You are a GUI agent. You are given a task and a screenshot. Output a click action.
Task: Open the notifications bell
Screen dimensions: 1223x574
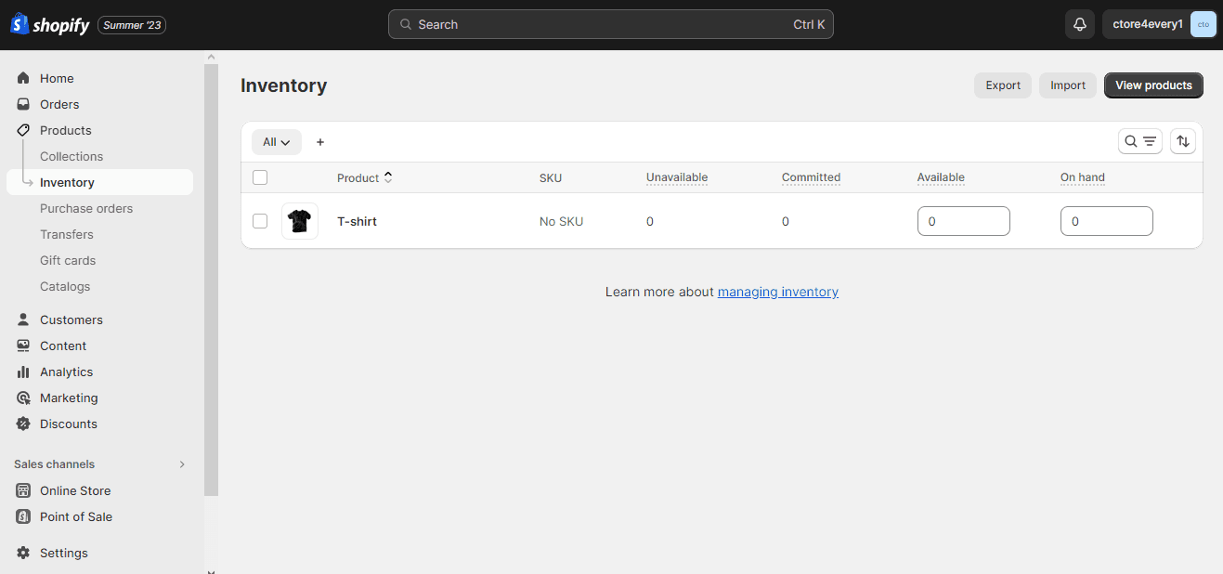pos(1080,25)
